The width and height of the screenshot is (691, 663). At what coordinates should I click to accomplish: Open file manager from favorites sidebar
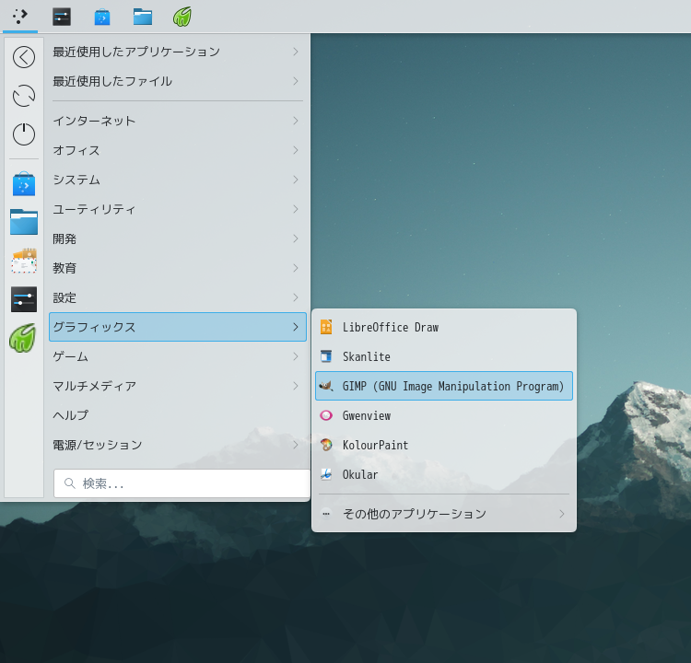pyautogui.click(x=24, y=222)
